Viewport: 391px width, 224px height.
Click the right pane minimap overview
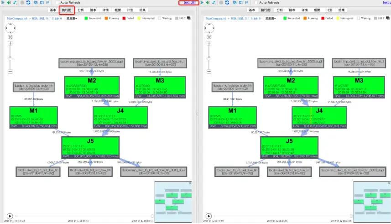[372, 202]
